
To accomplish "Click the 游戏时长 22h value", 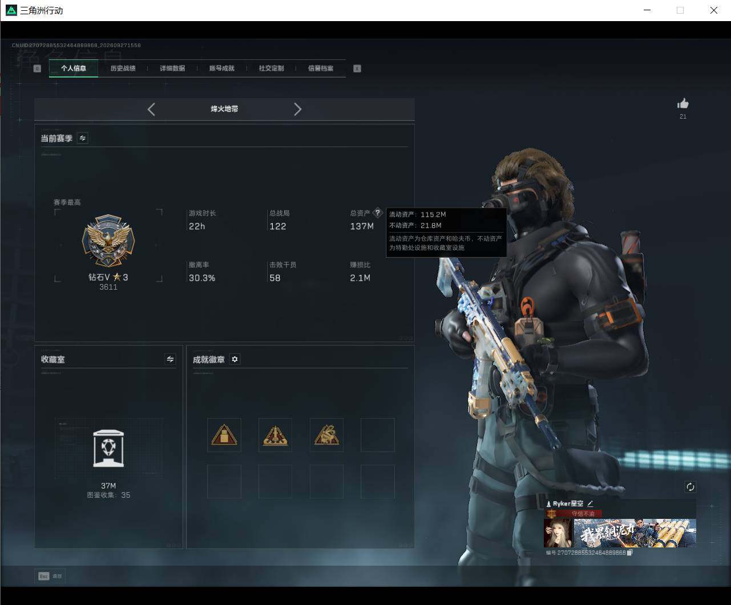I will [x=197, y=226].
